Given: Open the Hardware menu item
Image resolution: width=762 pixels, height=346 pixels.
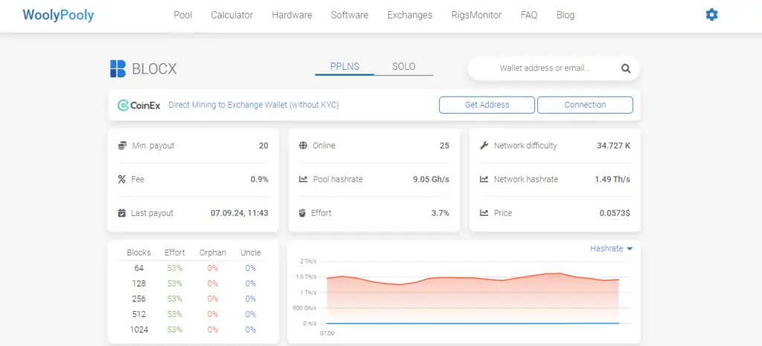Looking at the screenshot, I should (x=292, y=15).
